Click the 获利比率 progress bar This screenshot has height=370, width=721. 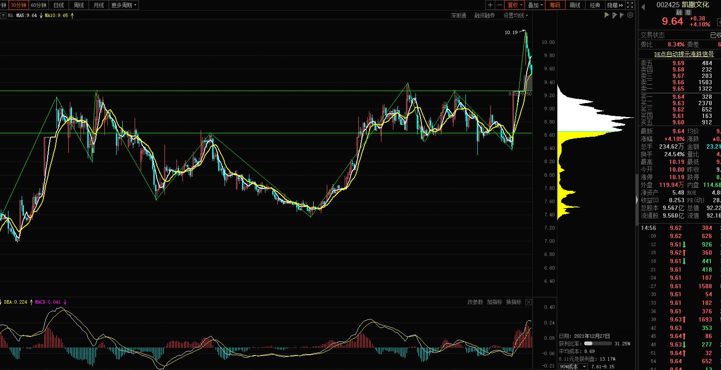pyautogui.click(x=598, y=344)
